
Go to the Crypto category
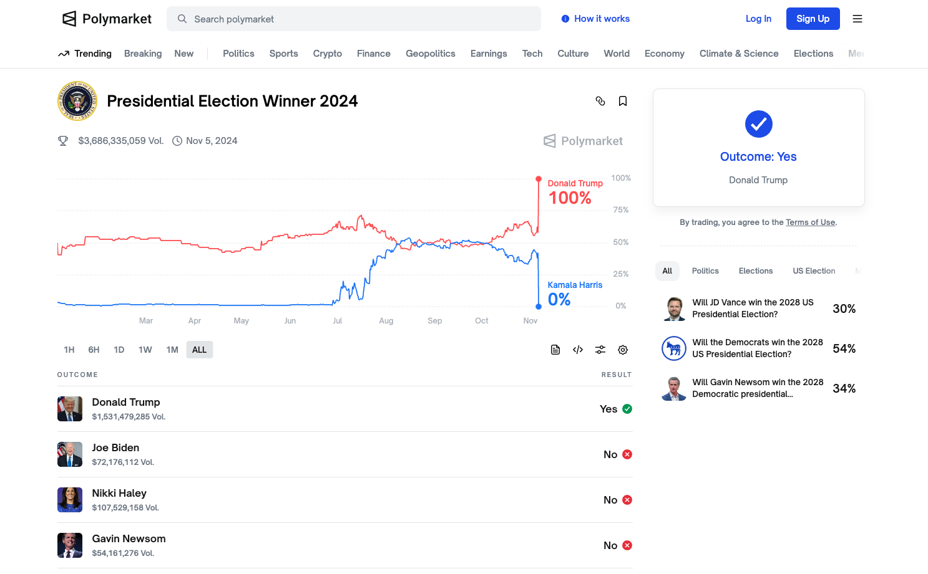click(328, 54)
